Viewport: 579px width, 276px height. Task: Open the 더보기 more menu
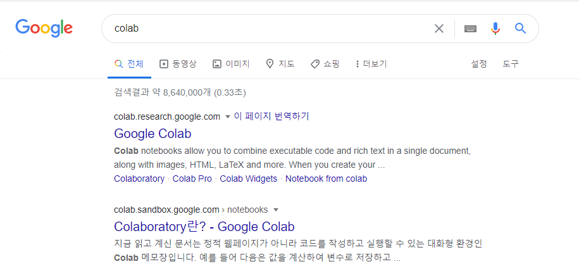pos(371,64)
